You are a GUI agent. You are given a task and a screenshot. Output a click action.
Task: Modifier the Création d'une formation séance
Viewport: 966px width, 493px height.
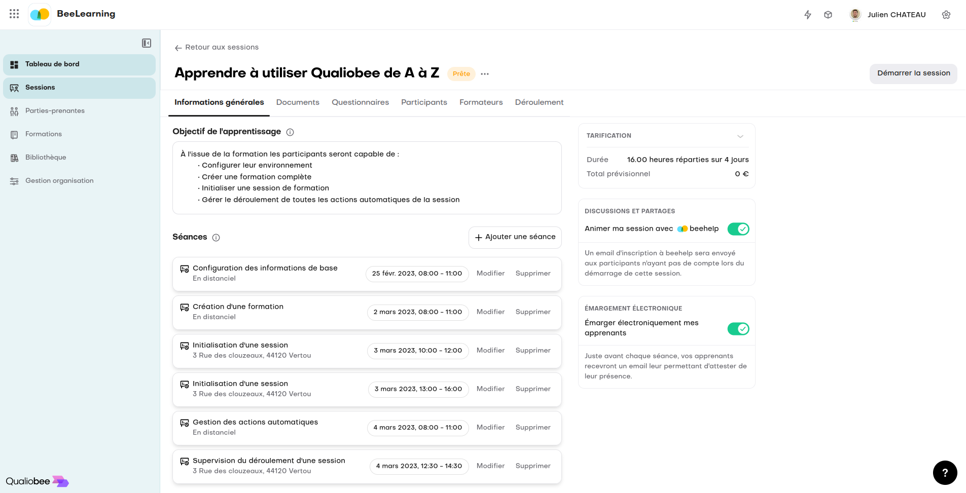tap(490, 312)
